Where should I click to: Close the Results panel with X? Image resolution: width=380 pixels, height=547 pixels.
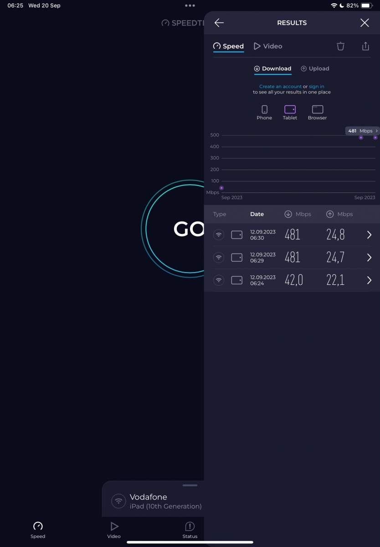point(365,23)
